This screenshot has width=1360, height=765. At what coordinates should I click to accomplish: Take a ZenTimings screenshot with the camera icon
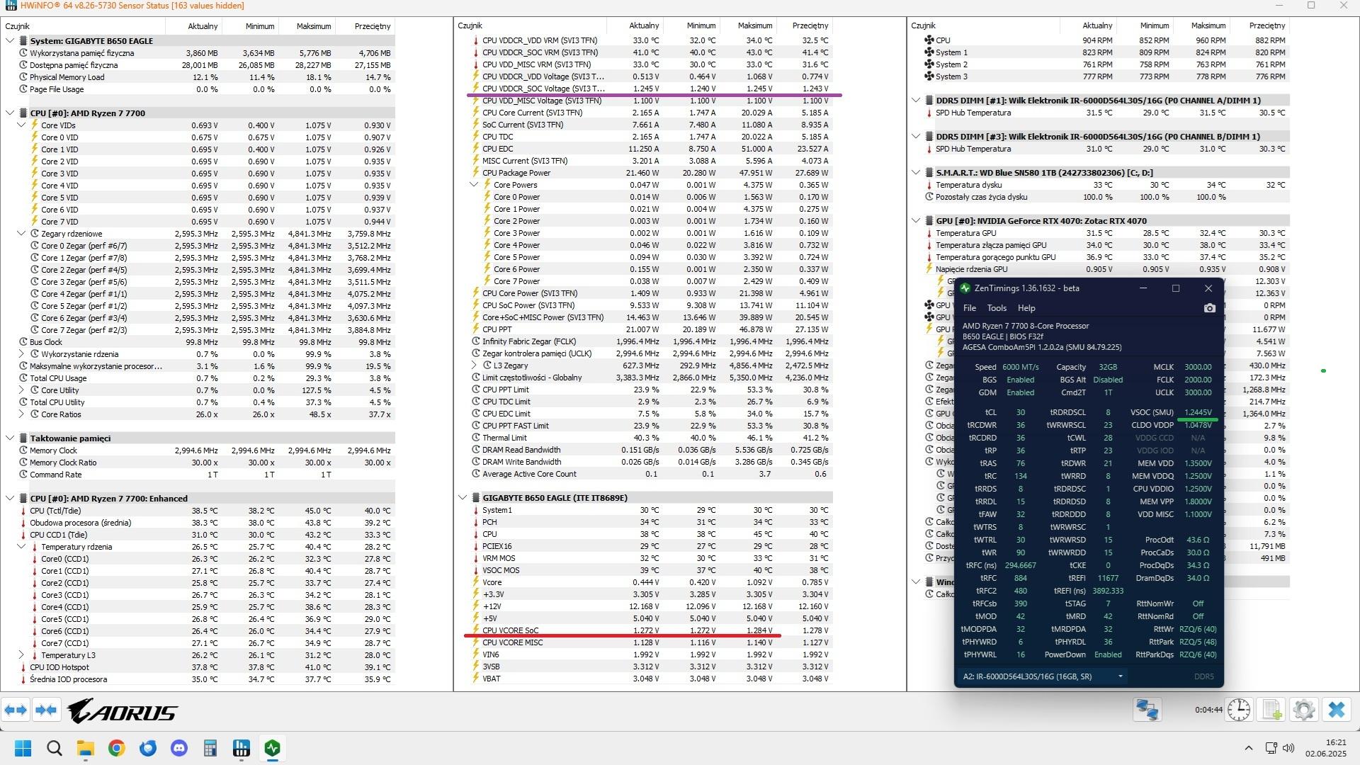click(1209, 308)
